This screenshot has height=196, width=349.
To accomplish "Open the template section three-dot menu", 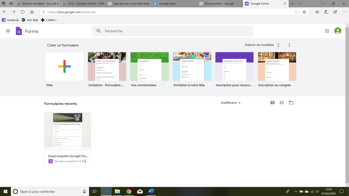I will (x=289, y=45).
